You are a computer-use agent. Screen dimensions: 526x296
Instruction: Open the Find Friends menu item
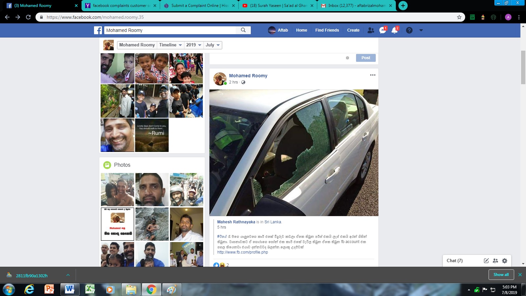coord(327,30)
